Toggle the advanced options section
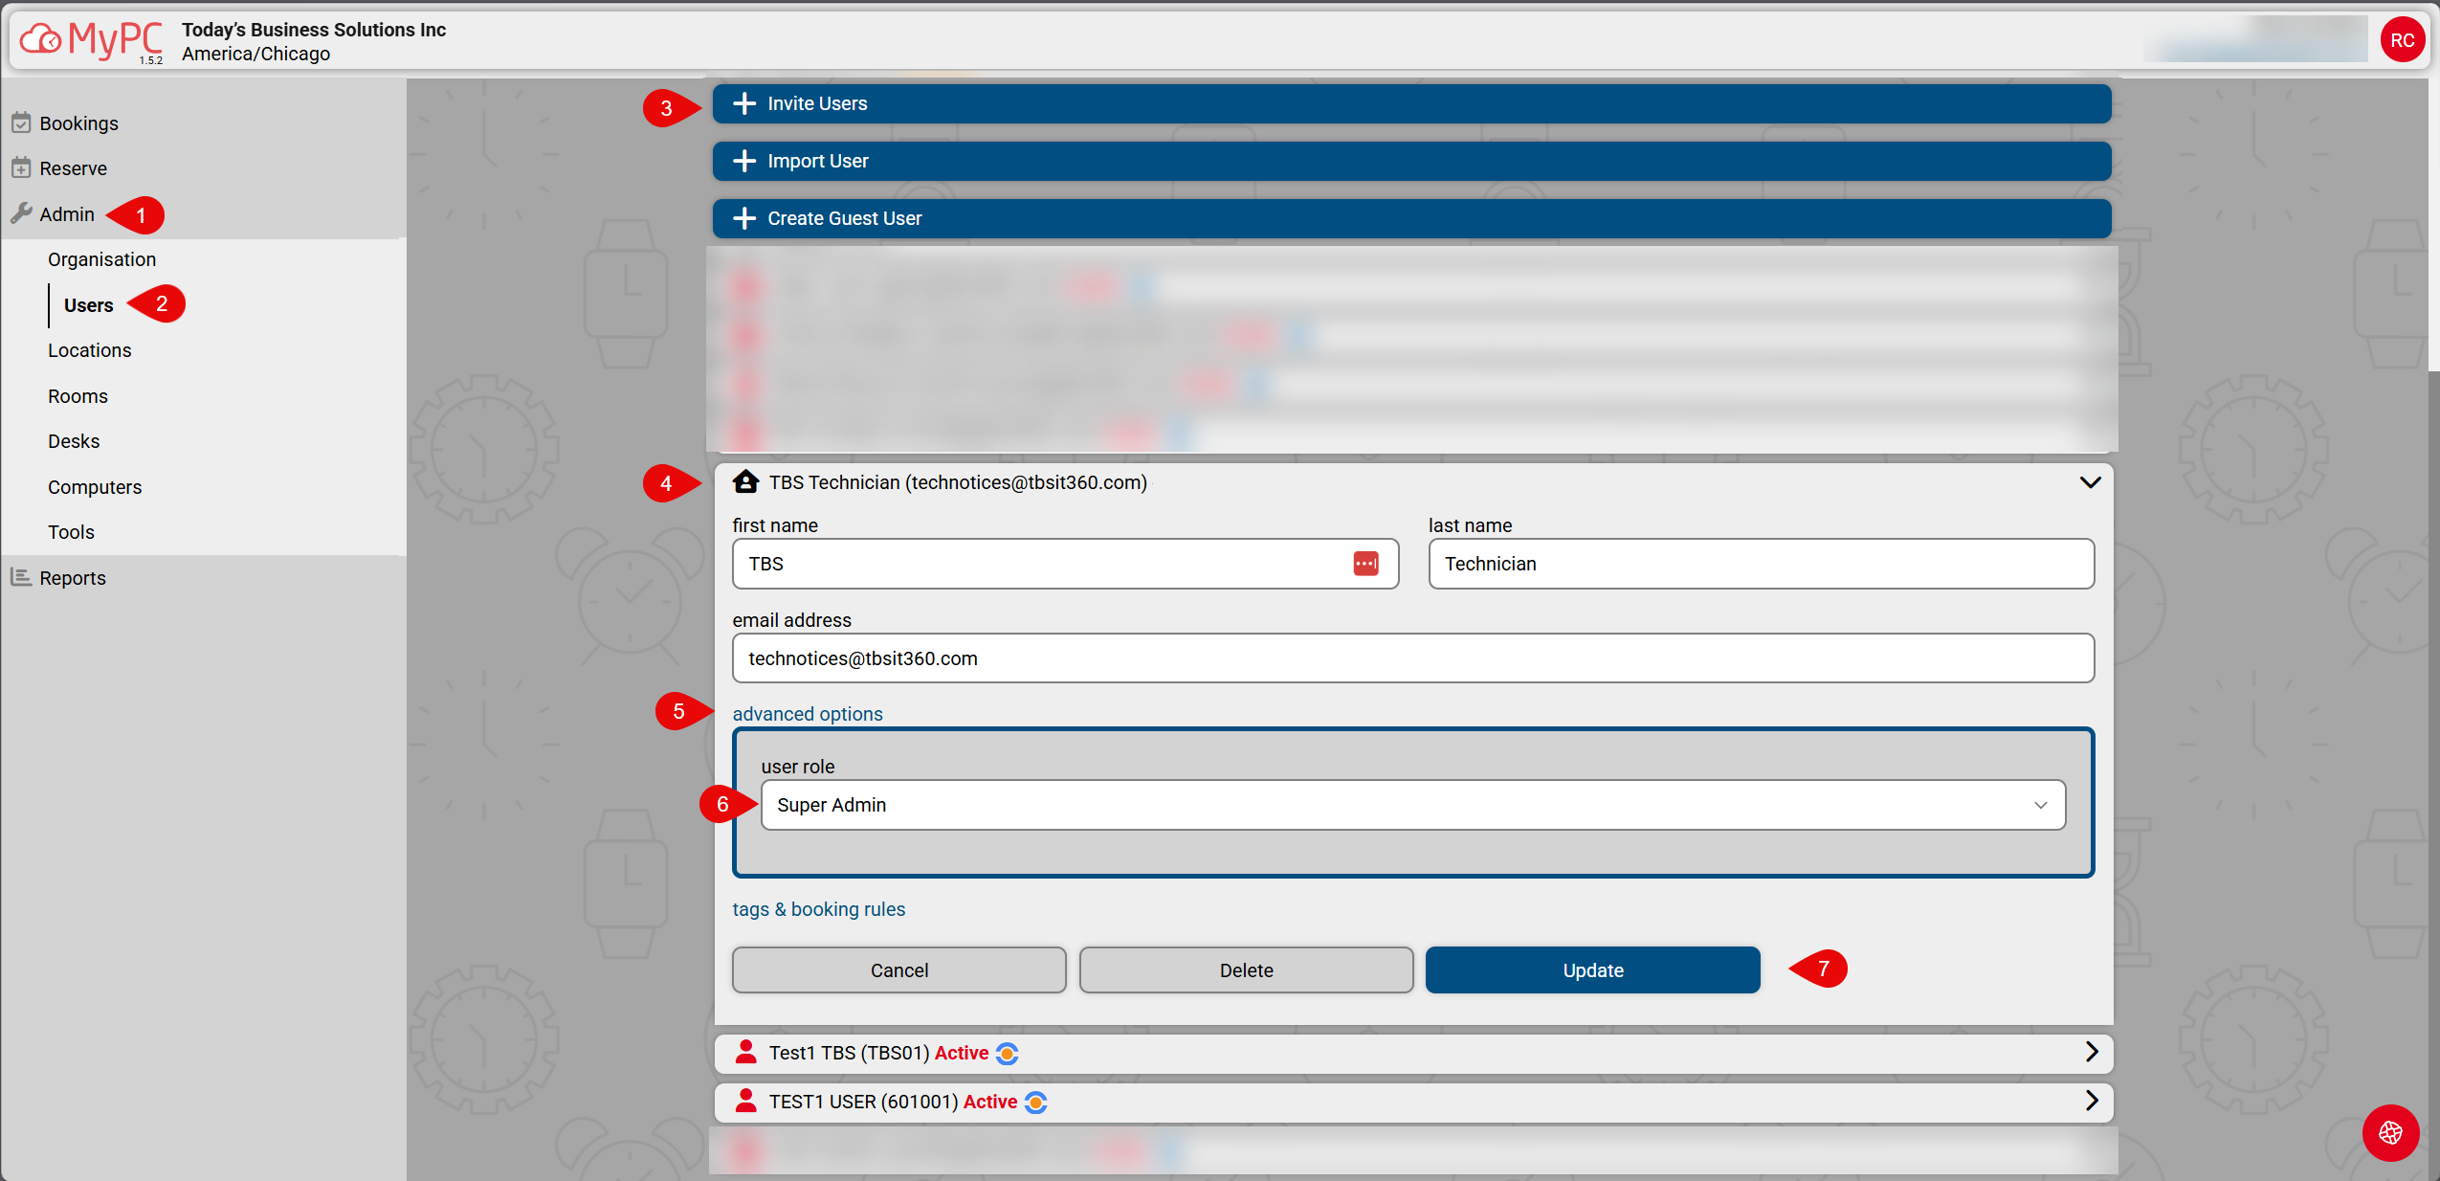Screen dimensions: 2440x1181 tap(808, 714)
